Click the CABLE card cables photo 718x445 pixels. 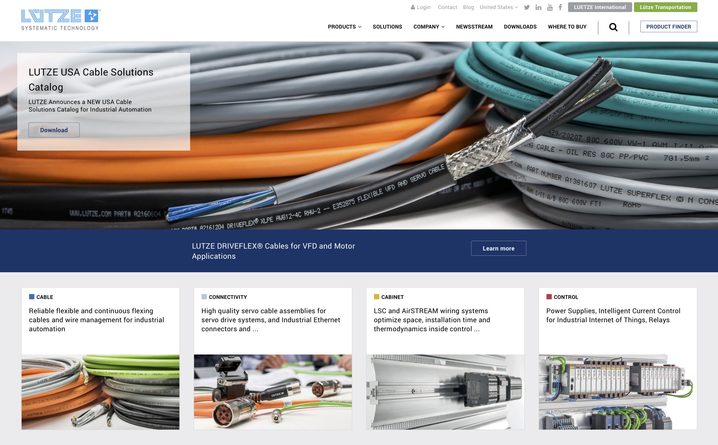click(x=101, y=392)
